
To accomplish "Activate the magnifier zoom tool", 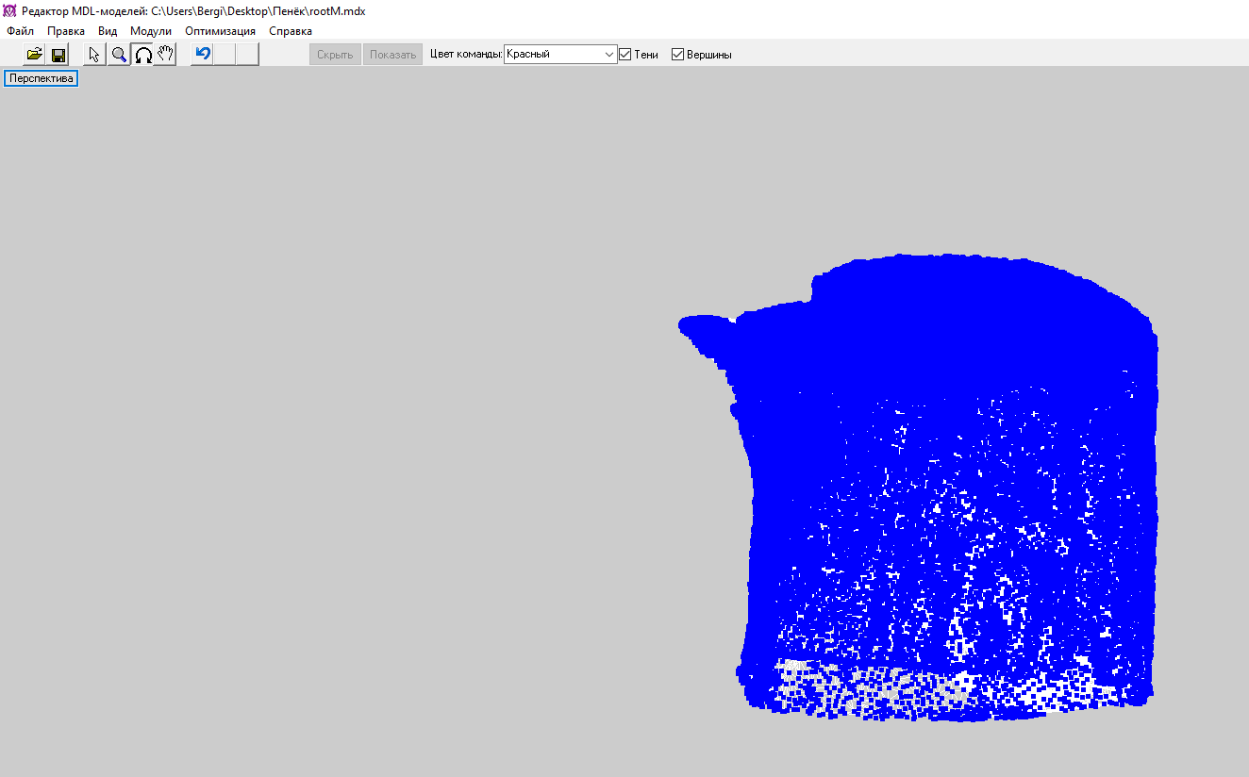I will [x=119, y=55].
